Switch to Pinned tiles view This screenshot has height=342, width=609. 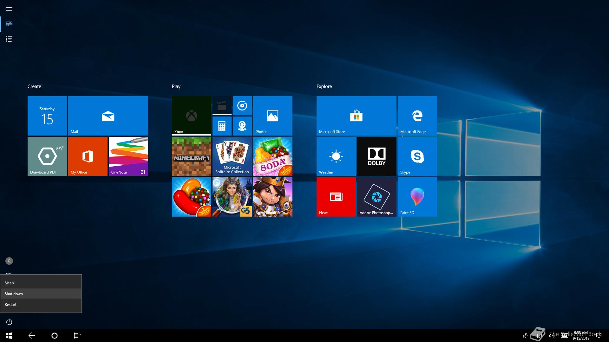(x=9, y=24)
